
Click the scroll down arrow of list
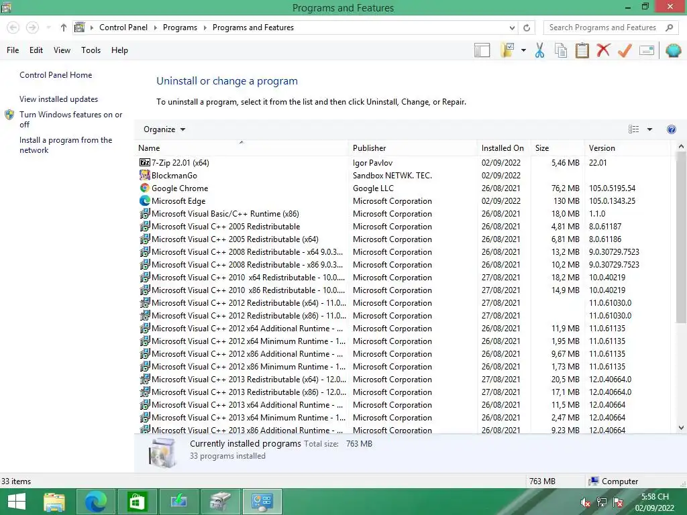681,428
